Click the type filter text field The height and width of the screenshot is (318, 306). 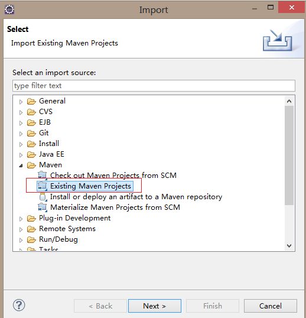pos(154,86)
